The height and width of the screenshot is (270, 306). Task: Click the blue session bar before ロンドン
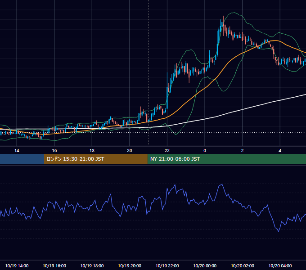[22, 159]
